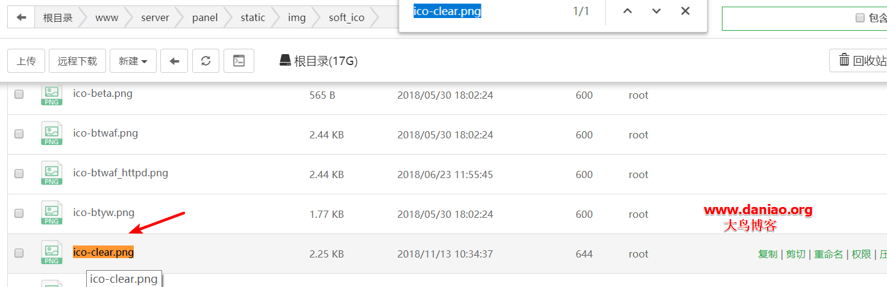Screen dimensions: 887x287
Task: Go to previous find result
Action: click(x=627, y=11)
